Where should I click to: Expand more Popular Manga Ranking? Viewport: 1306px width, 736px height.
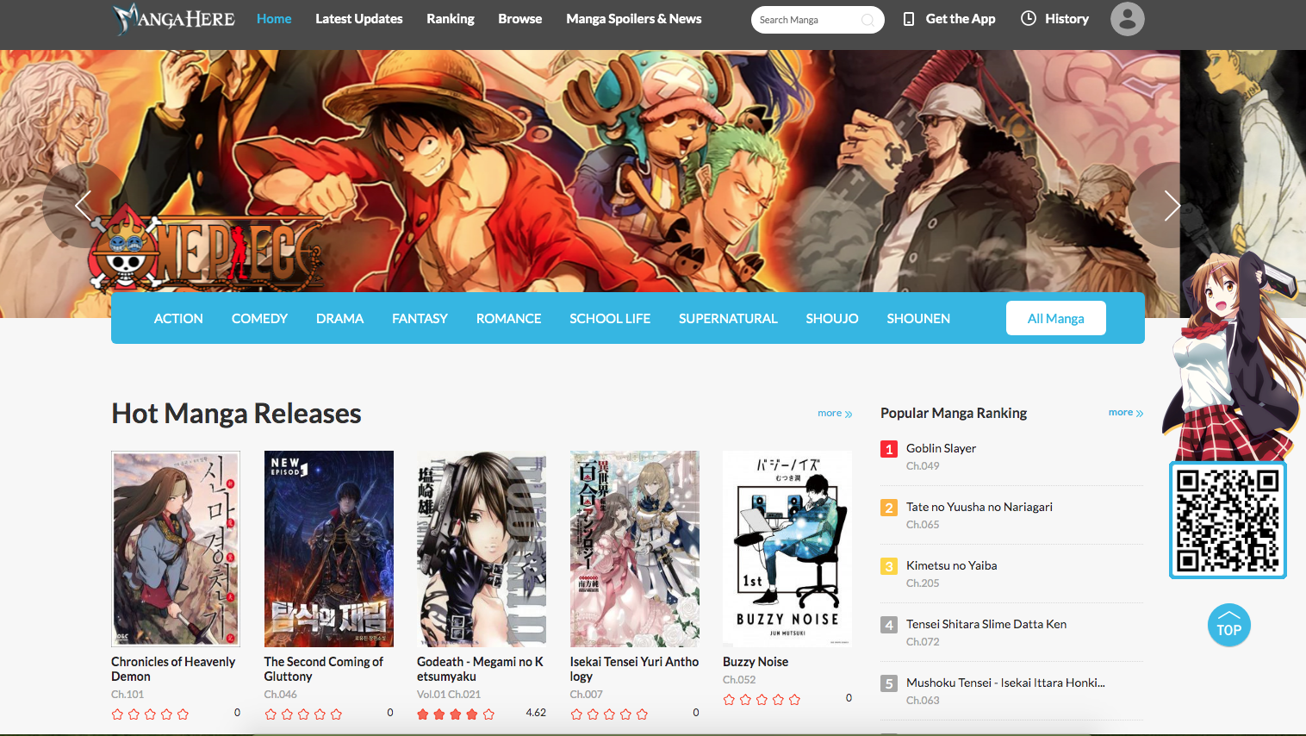1125,413
